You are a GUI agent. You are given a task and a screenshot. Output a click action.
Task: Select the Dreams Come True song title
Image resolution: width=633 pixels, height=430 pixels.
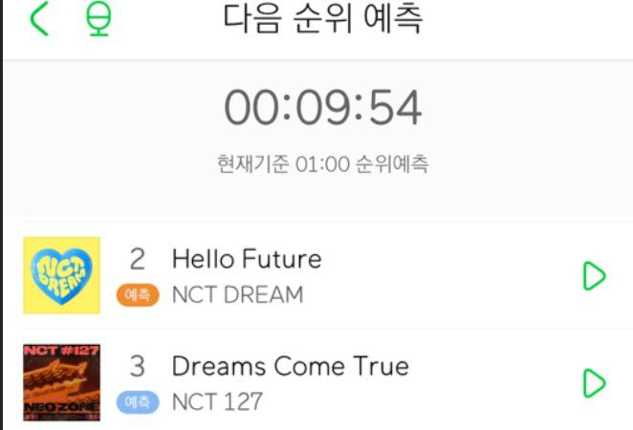coord(291,366)
